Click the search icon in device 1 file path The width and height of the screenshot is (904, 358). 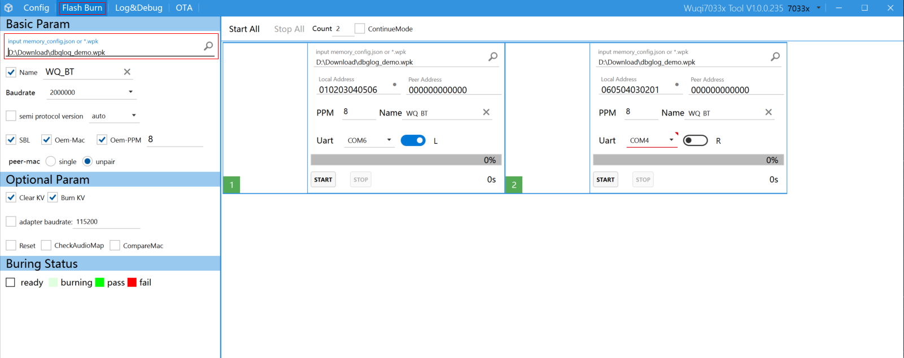493,56
